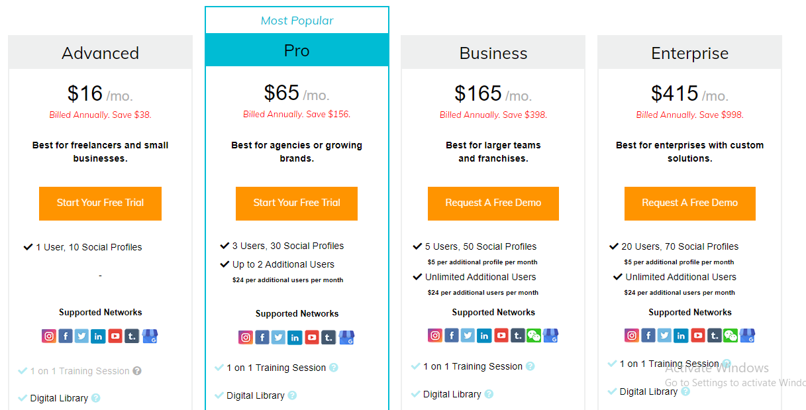
Task: Request A Free Demo for Enterprise plan
Action: tap(690, 203)
